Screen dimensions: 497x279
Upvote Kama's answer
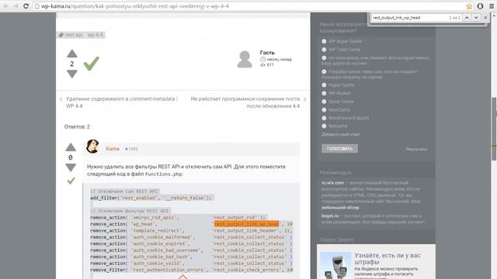(71, 147)
